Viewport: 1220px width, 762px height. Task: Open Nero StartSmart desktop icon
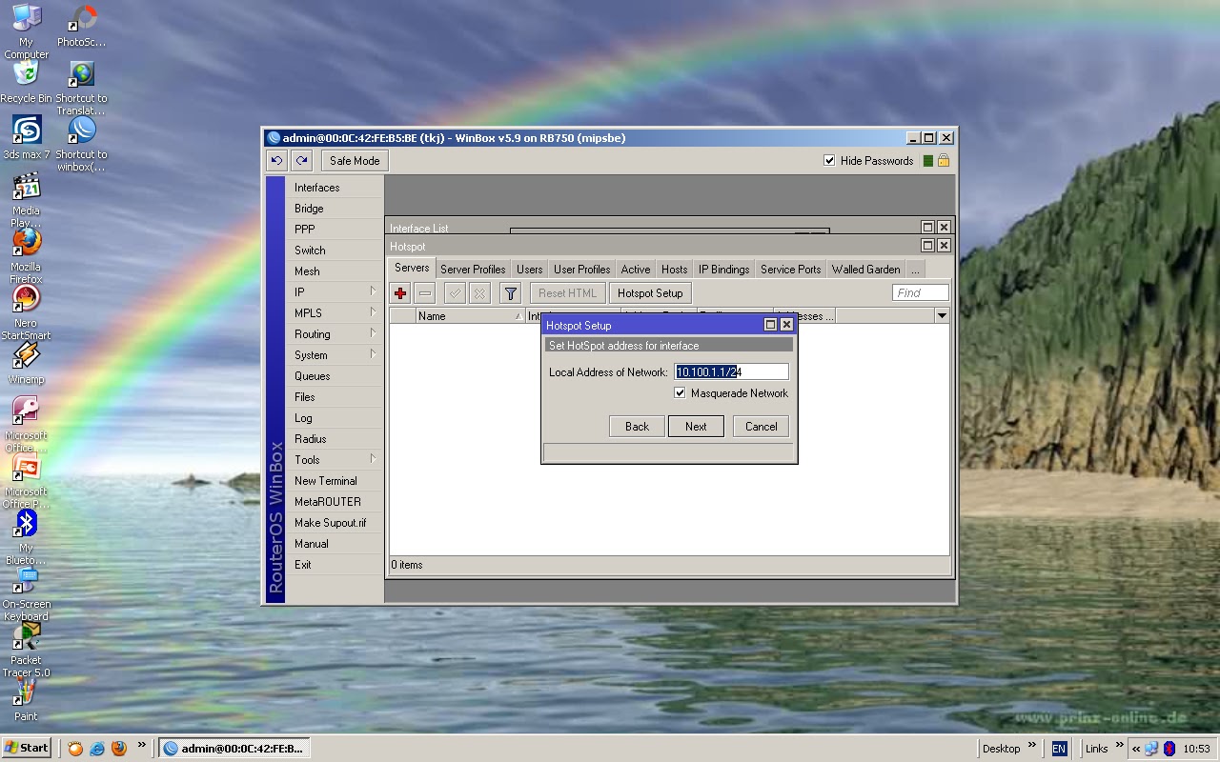26,311
